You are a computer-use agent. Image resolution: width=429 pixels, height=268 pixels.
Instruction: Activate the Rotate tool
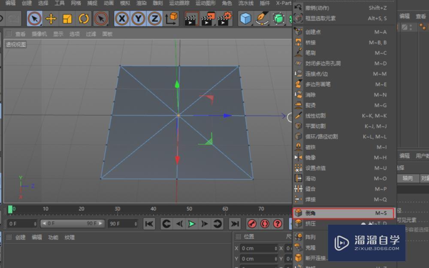coord(84,18)
